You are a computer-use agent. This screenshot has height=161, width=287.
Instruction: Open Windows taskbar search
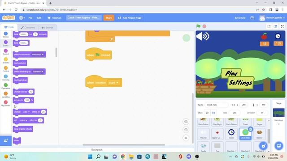coord(98,157)
